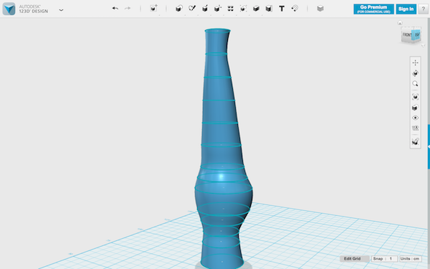Redo the previous action
The image size is (430, 269).
(128, 9)
